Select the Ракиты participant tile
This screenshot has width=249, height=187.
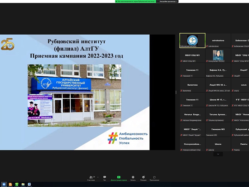click(240, 144)
